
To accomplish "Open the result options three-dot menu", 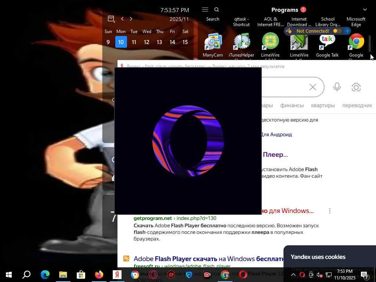I will [x=330, y=211].
